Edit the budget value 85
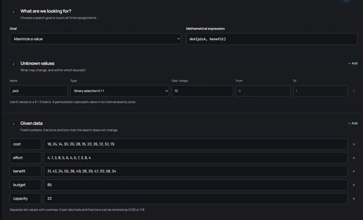This screenshot has height=220, width=363. click(196, 185)
